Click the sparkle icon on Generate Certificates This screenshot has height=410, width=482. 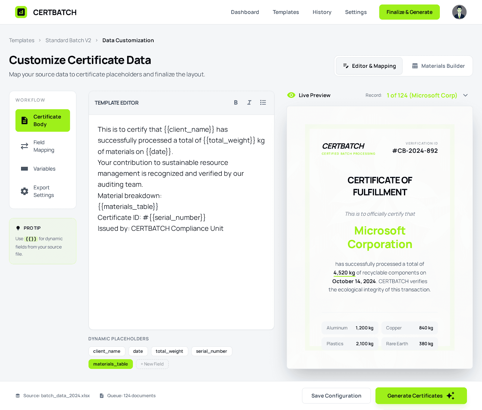click(x=451, y=396)
